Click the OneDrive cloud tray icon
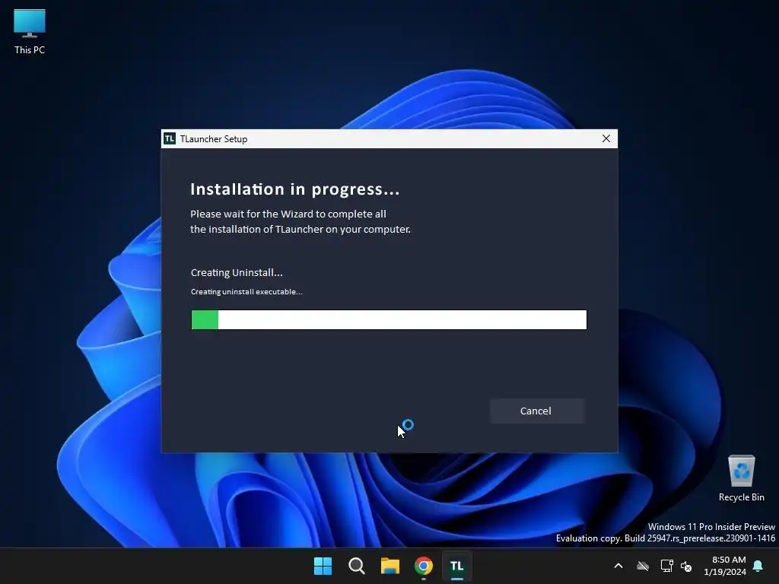Viewport: 779px width, 584px height. point(643,566)
